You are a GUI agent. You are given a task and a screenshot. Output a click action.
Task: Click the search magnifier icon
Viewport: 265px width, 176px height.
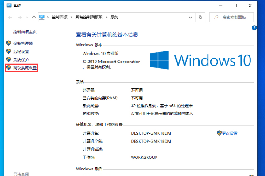click(x=216, y=17)
